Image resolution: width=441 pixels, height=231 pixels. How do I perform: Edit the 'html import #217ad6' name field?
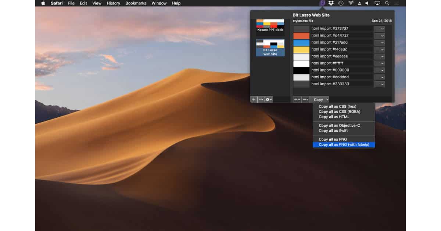click(x=342, y=43)
